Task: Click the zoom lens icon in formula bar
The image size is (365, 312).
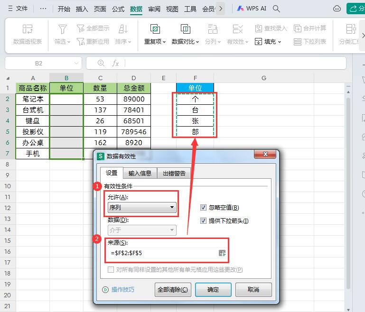Action: pos(101,63)
